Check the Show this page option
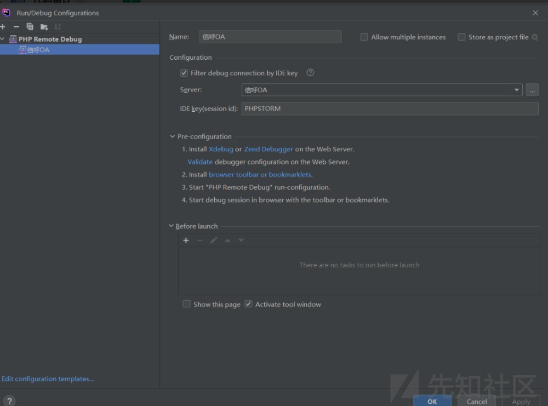The width and height of the screenshot is (548, 406). tap(187, 304)
